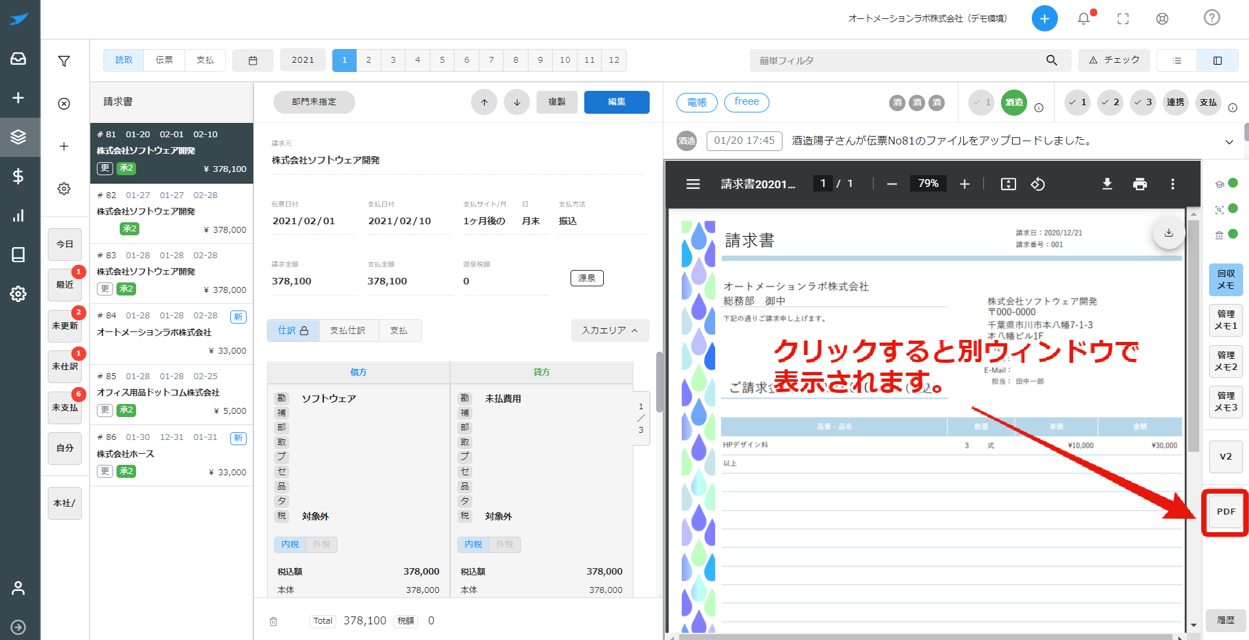Open the book icon in dark sidebar
This screenshot has width=1249, height=640.
(x=18, y=254)
